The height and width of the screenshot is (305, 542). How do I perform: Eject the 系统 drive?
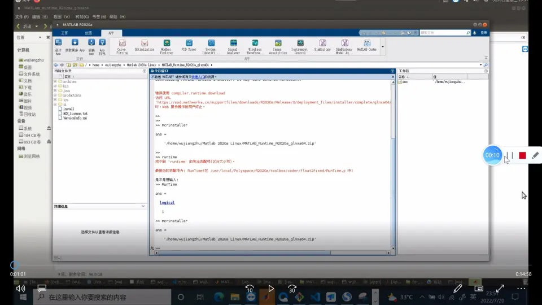coord(49,128)
